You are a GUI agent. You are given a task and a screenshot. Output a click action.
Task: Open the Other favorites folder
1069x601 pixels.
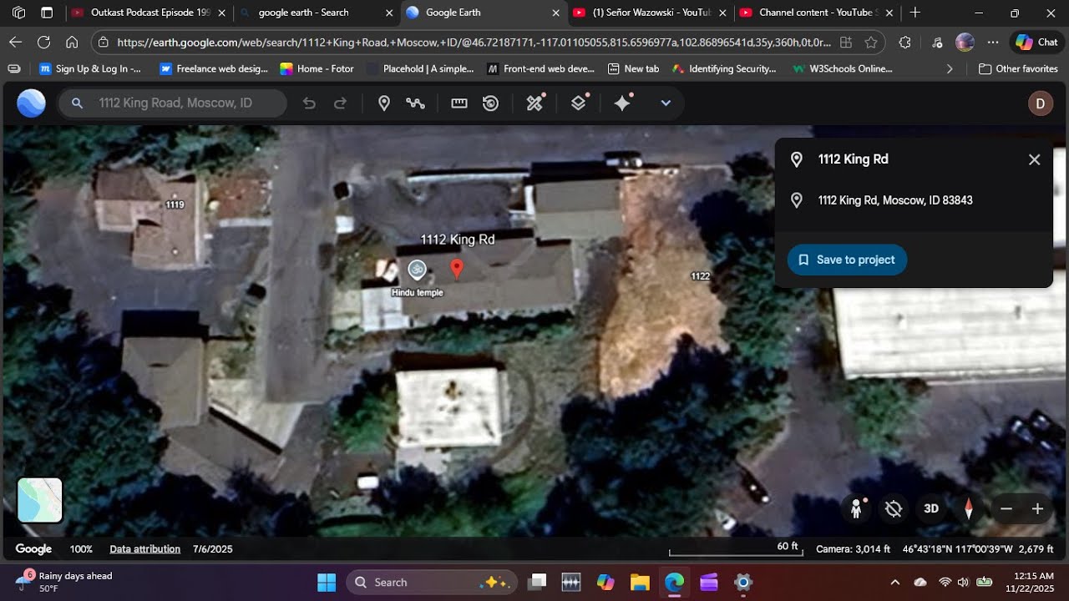(x=1018, y=69)
